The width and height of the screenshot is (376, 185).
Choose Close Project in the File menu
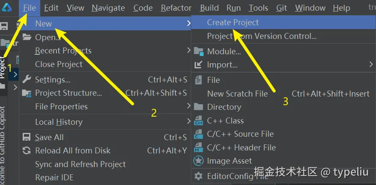coord(59,65)
